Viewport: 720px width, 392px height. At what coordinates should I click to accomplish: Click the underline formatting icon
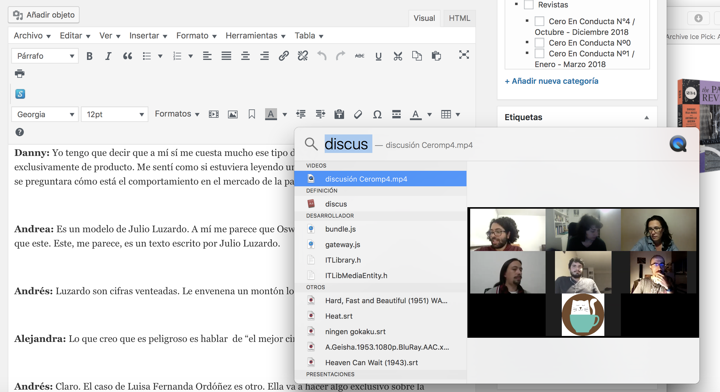point(378,56)
